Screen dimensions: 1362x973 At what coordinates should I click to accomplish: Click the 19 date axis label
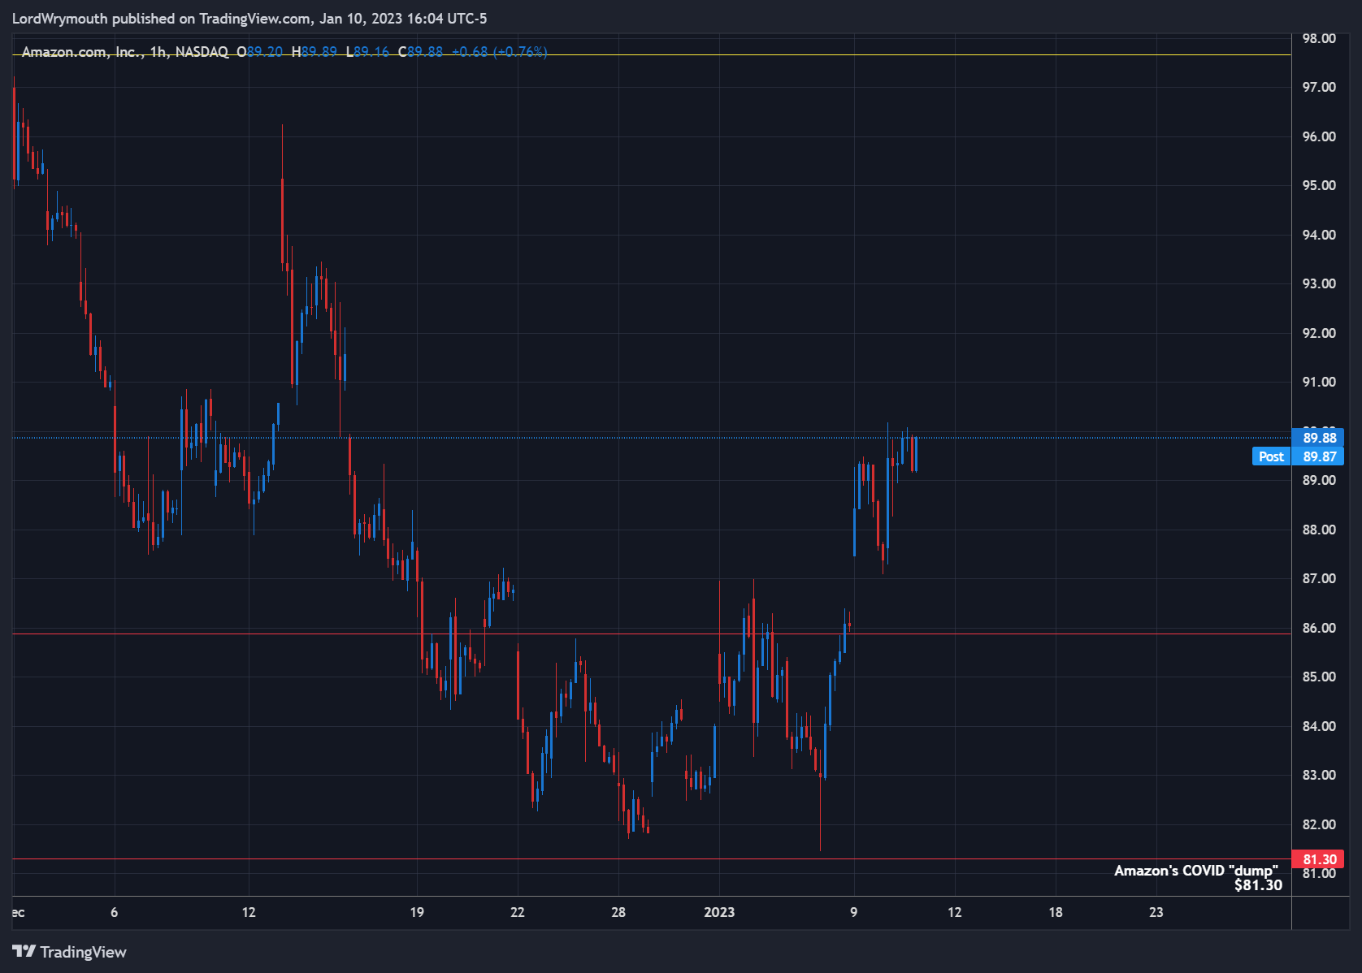[x=417, y=912]
